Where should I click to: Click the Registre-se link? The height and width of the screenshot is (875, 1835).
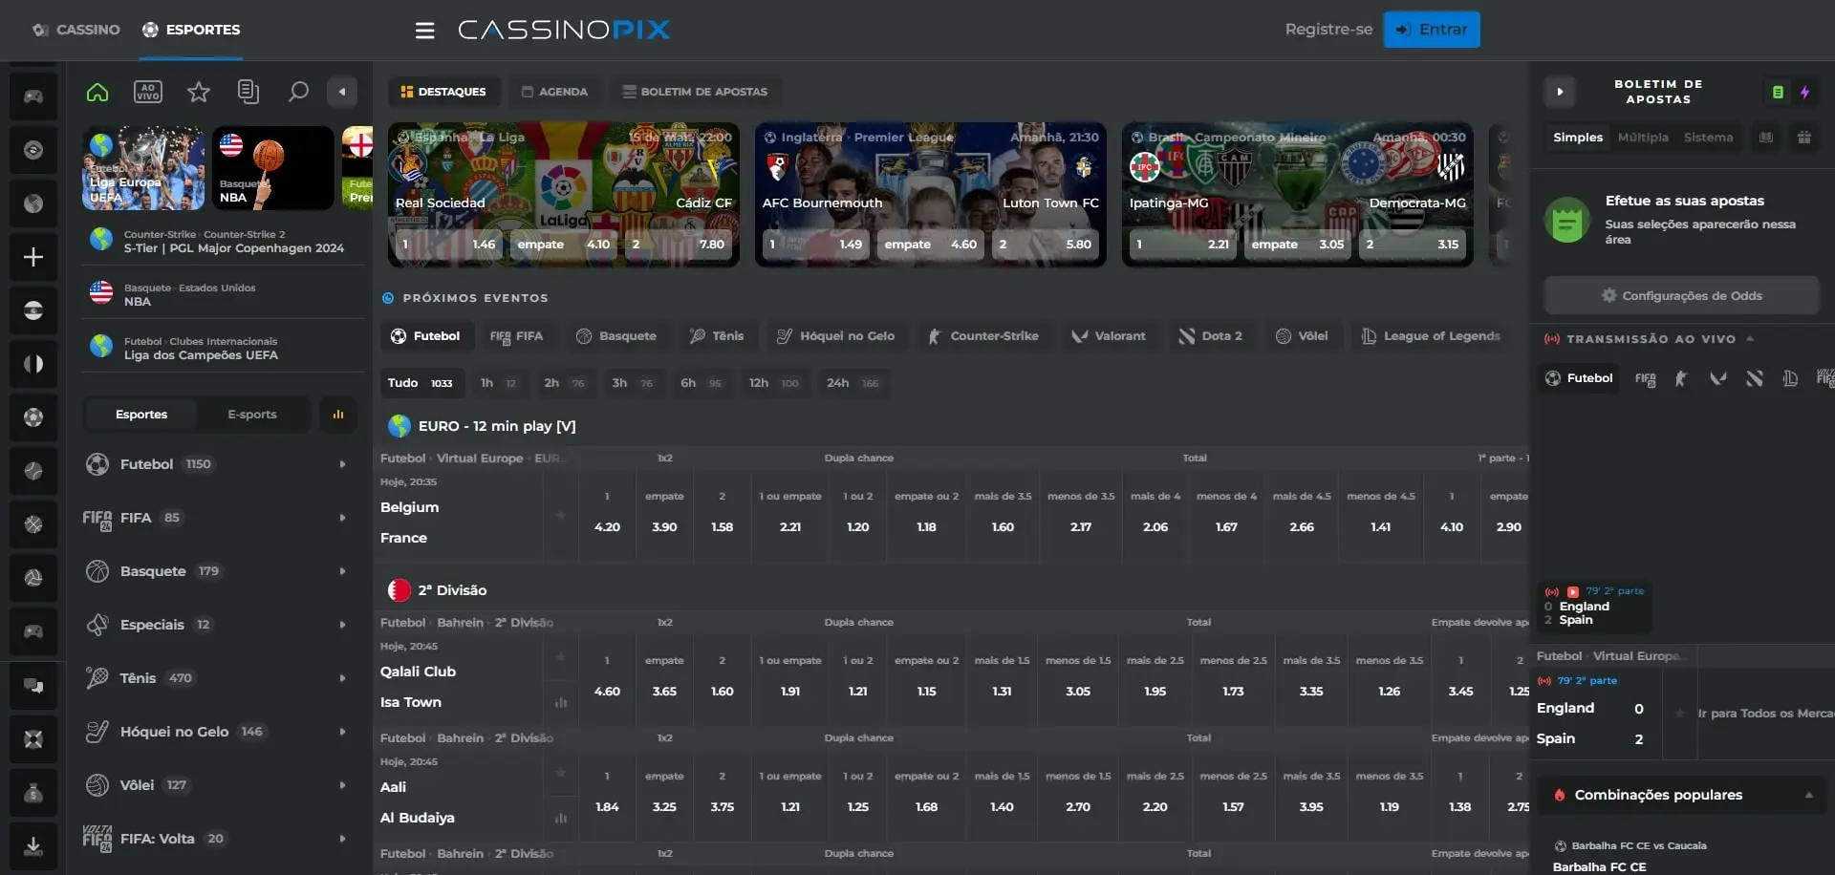tap(1328, 29)
